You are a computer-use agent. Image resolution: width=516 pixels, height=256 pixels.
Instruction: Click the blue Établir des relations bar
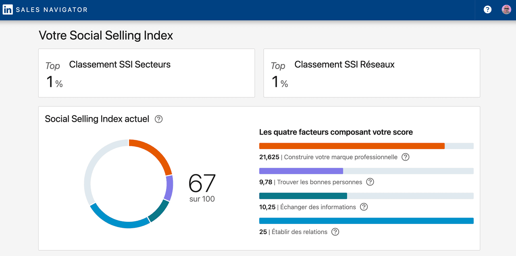366,221
